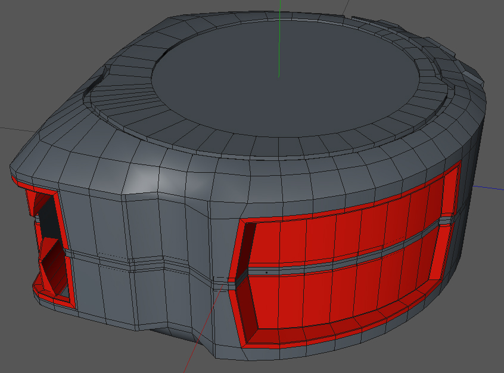The image size is (504, 373).
Task: Select the small vertex dot on divider strip
Action: coord(266,273)
